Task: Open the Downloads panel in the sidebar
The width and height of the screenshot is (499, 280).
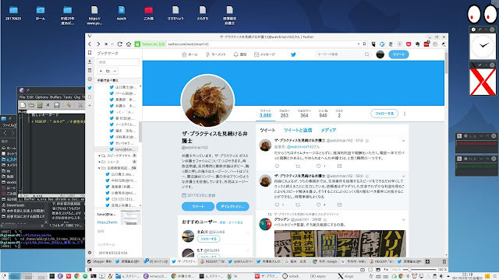Action: [x=90, y=61]
